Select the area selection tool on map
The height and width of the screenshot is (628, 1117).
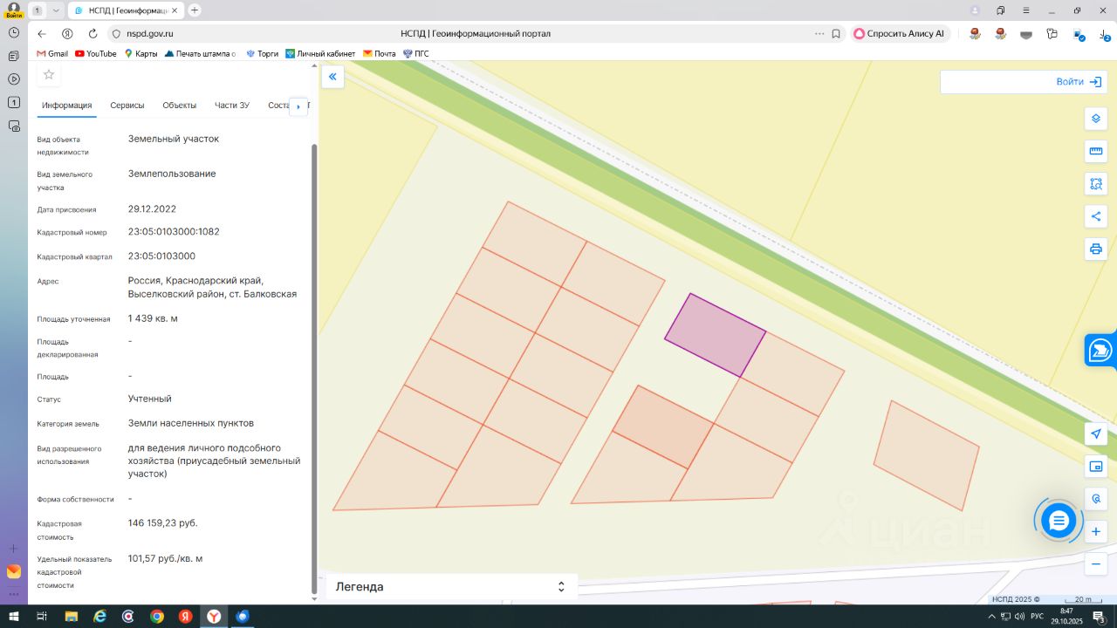click(x=1096, y=184)
